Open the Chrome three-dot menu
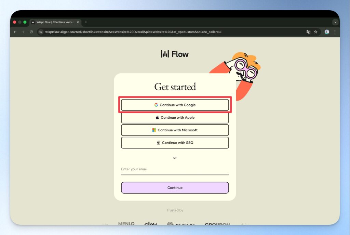Screen dimensions: 350x235 pos(335,32)
